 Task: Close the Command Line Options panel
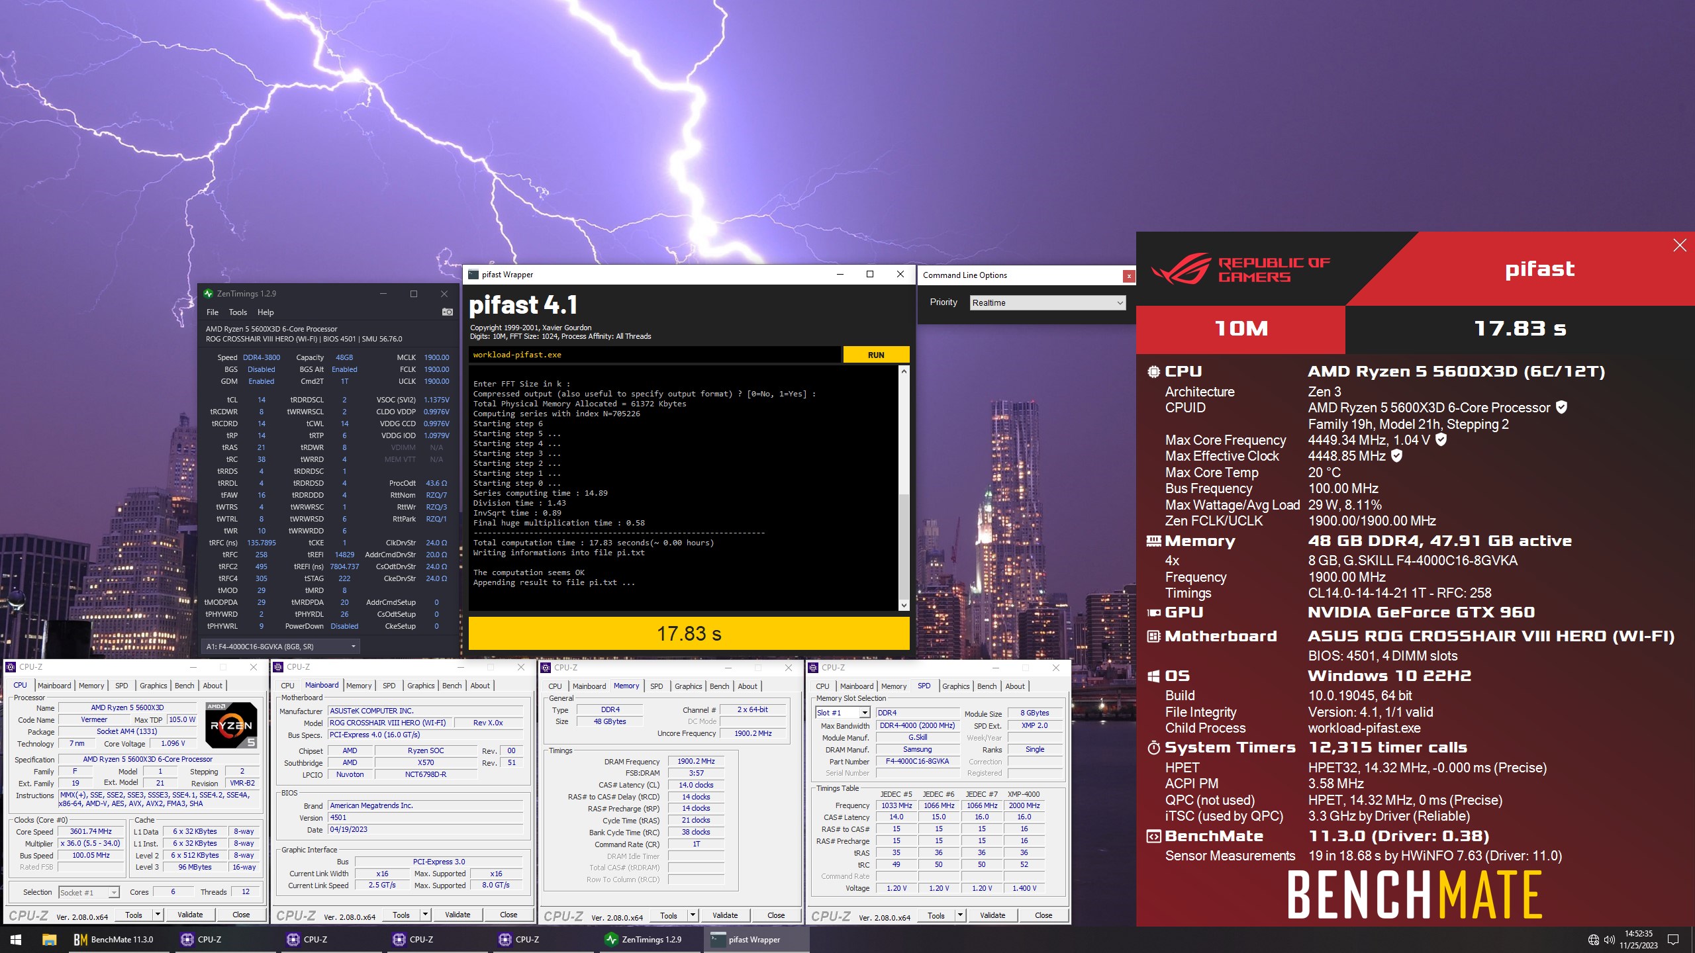(1129, 275)
